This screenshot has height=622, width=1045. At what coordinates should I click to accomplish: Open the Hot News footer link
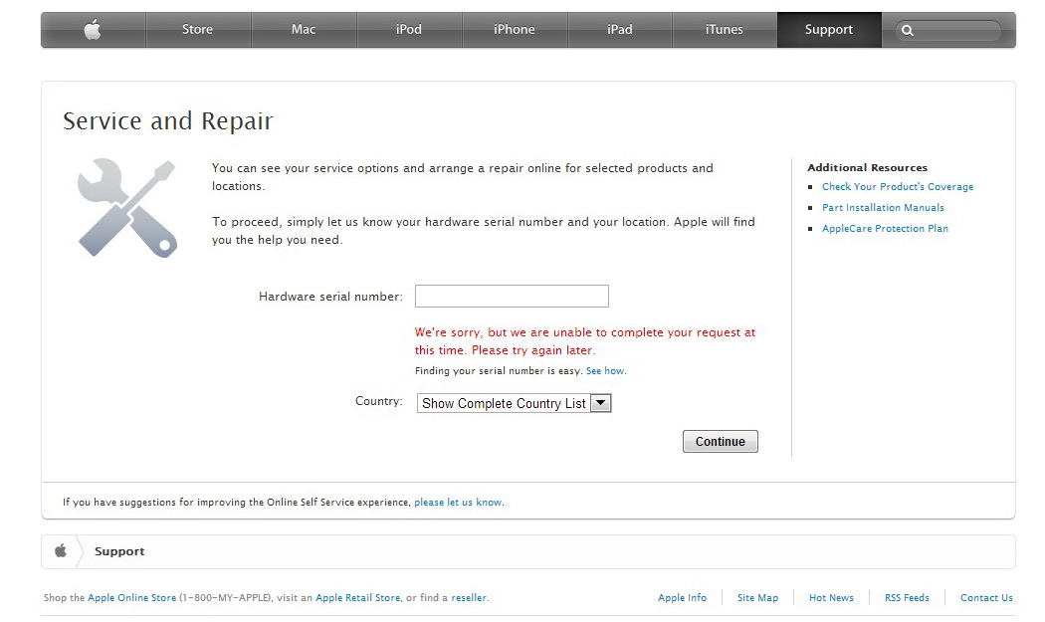[831, 597]
